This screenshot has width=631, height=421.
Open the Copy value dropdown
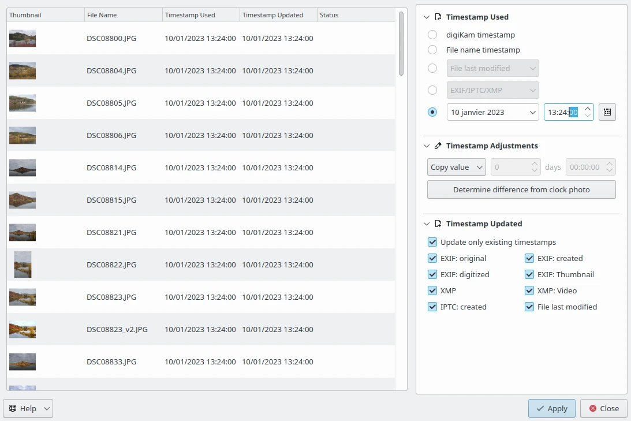[x=457, y=167]
